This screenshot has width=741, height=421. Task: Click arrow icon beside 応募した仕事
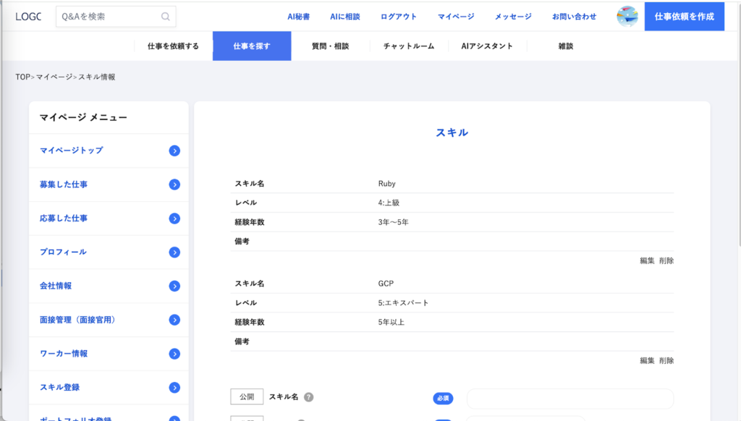tap(174, 218)
